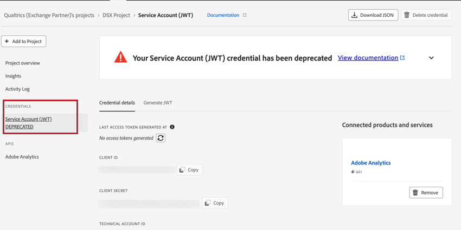Select the Credential details tab
Screen dimensions: 461x230
117,103
